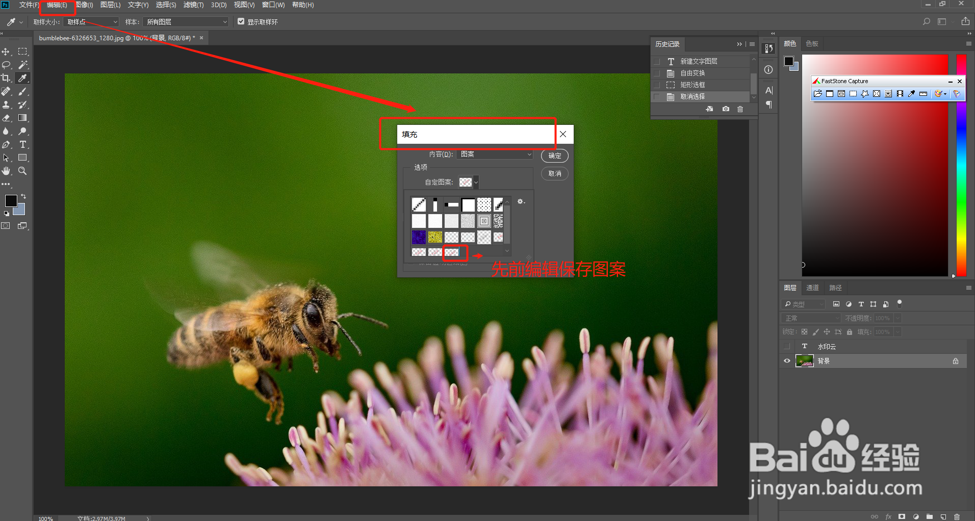
Task: Toggle lock transparent pixels
Action: click(804, 332)
